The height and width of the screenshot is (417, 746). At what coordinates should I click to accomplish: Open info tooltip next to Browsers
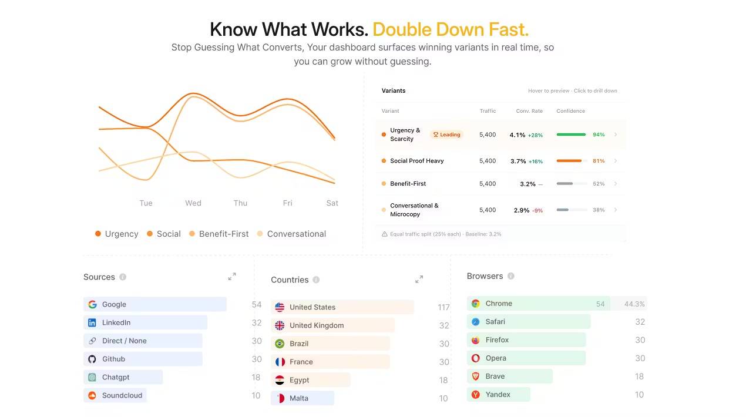click(510, 276)
